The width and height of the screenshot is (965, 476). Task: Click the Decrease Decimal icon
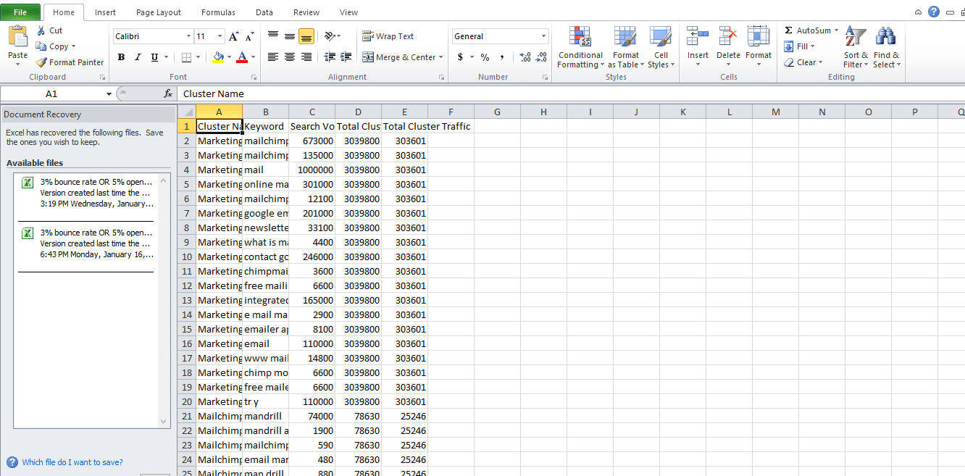tap(541, 57)
